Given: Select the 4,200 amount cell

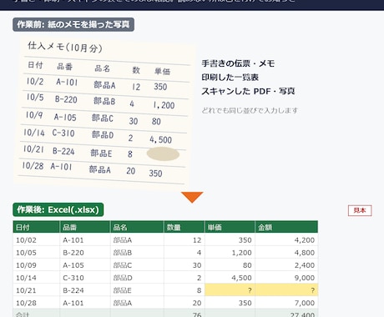Looking at the screenshot, I should (286, 240).
